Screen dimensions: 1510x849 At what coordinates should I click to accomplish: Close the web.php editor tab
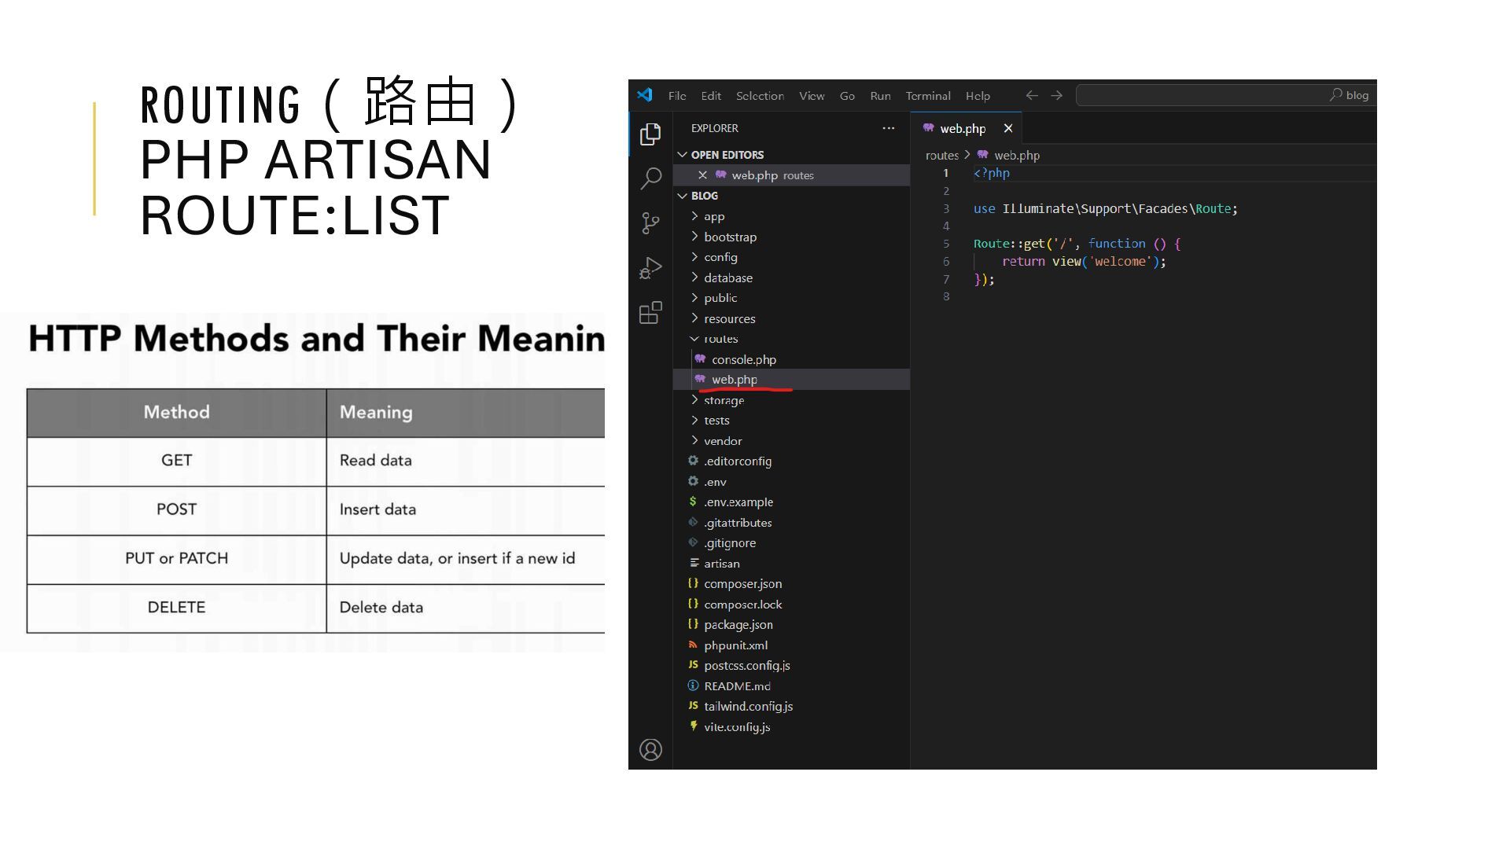(1008, 128)
